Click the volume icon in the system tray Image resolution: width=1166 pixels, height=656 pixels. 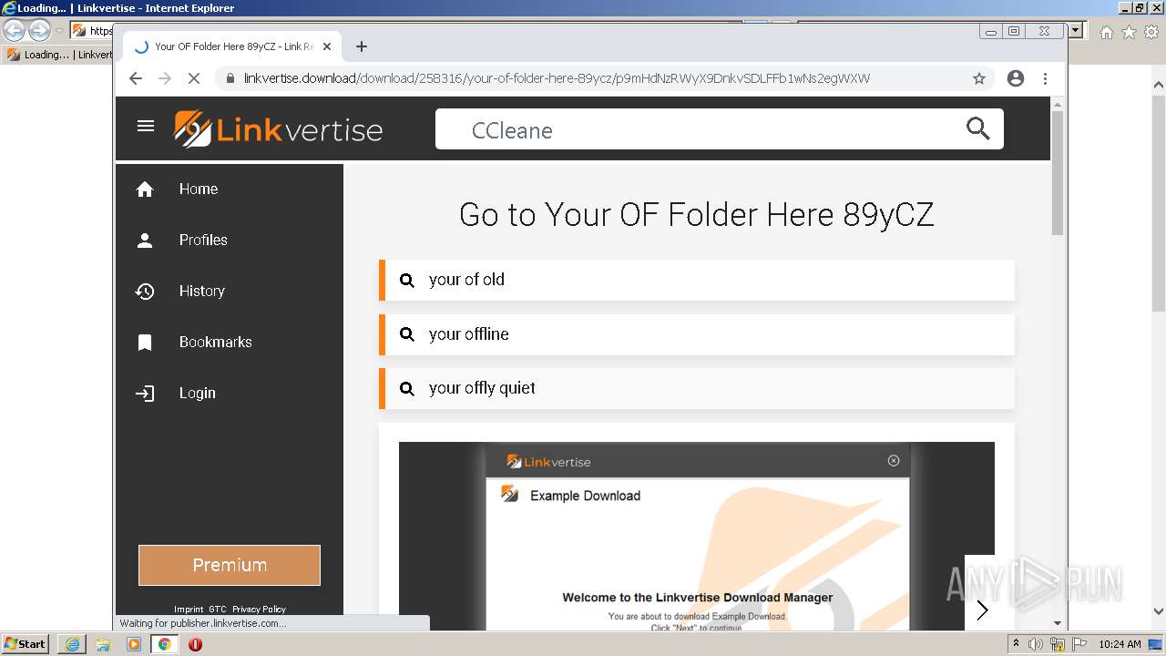pyautogui.click(x=1035, y=644)
